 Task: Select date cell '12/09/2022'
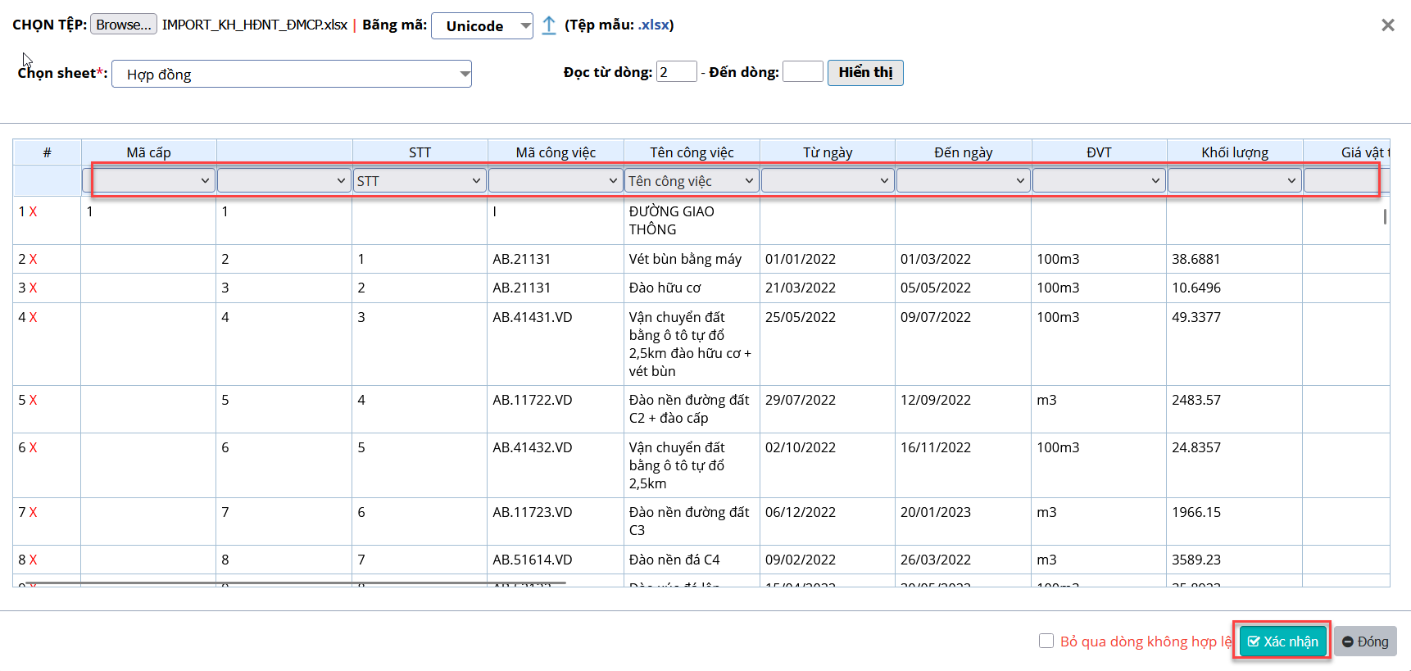tap(963, 409)
